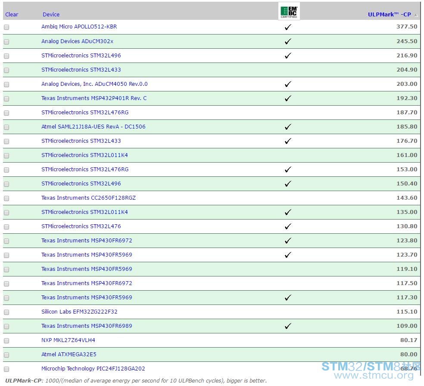
Task: Open Analog Devices, Inc. ADuCM4050 Rev.0.0 link
Action: (x=94, y=84)
